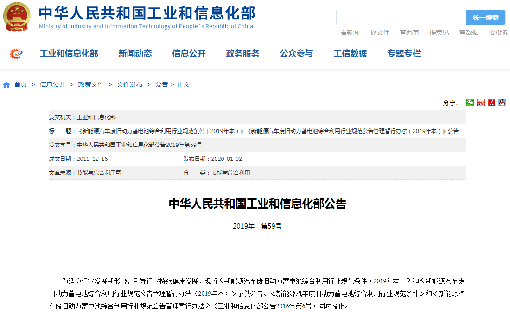Open 查办事 quick link
This screenshot has height=312, width=510.
[409, 32]
